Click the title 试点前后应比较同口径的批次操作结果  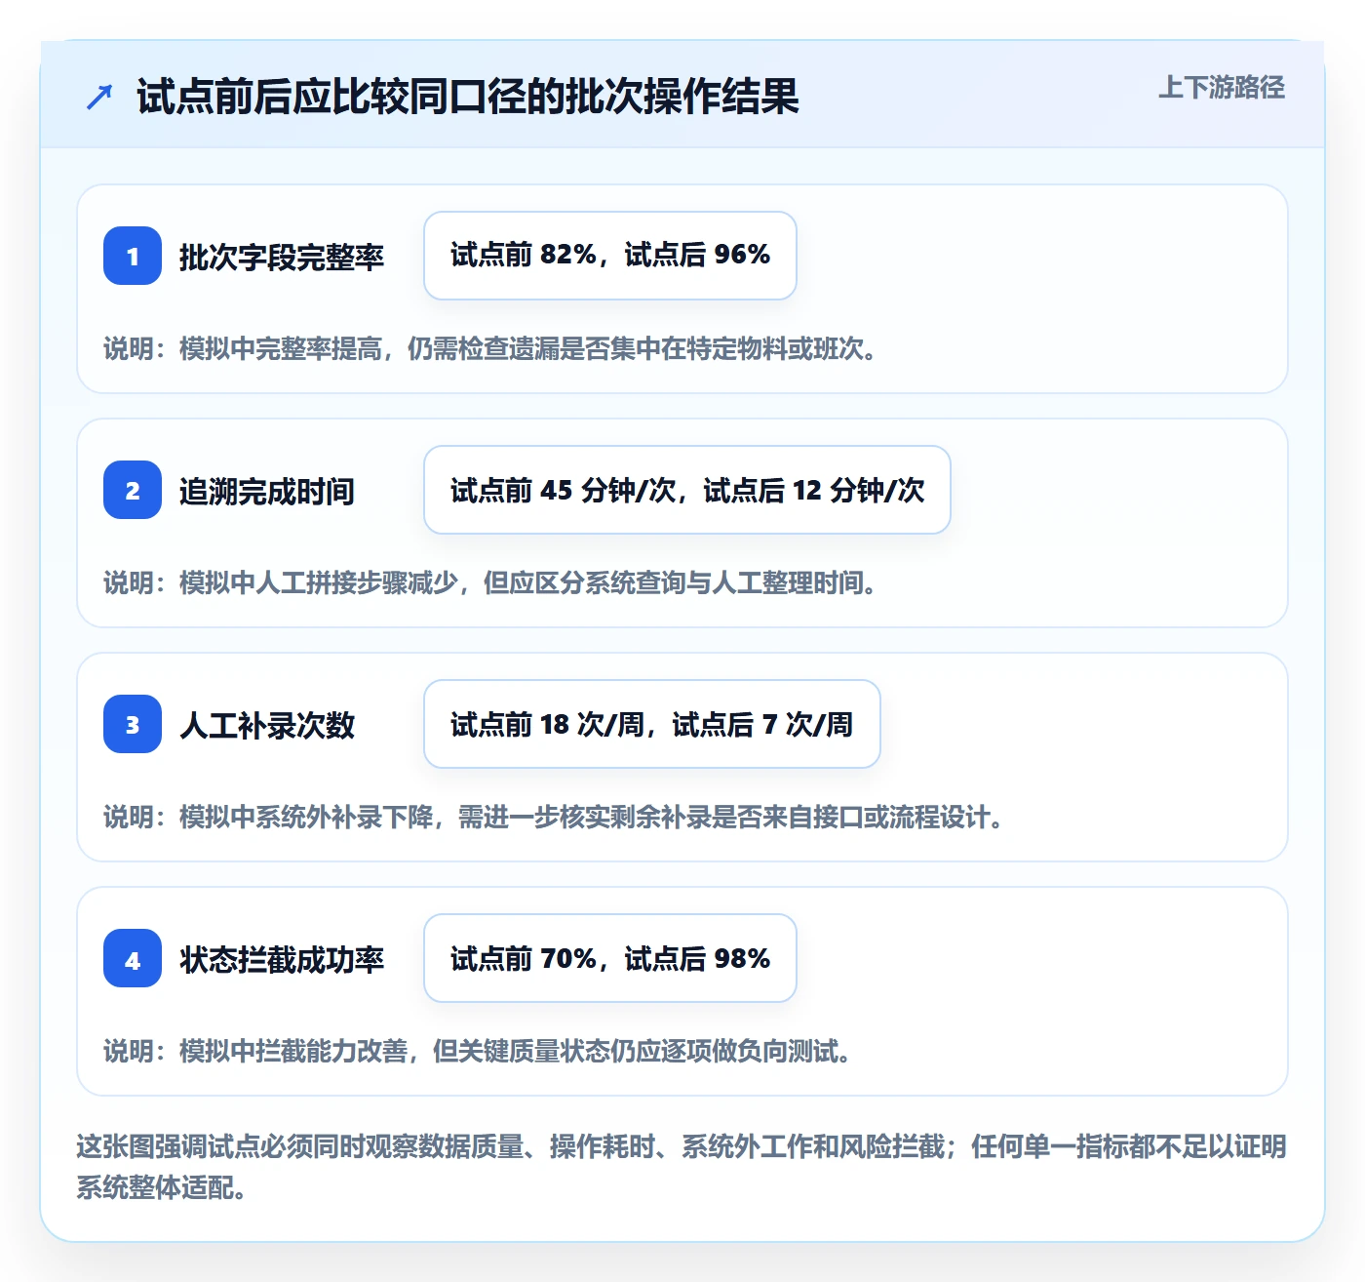468,97
